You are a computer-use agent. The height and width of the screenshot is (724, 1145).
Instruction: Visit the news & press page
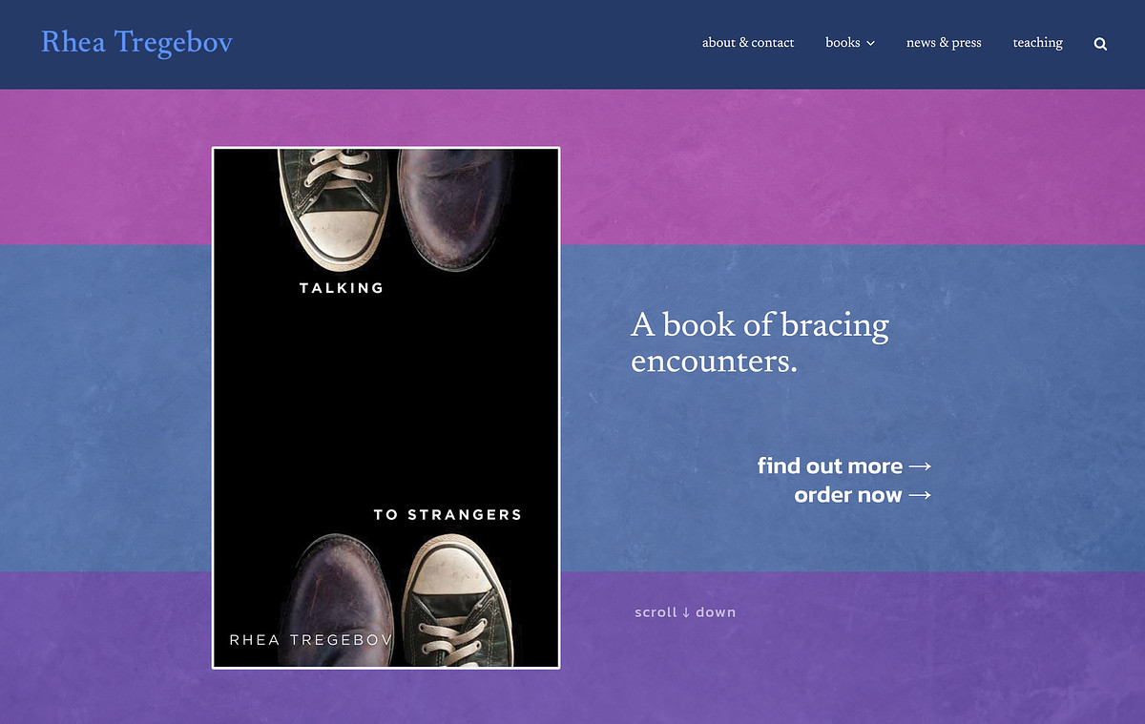point(944,43)
